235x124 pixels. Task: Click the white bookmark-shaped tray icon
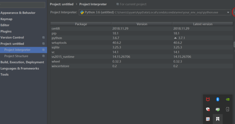pos(218,119)
